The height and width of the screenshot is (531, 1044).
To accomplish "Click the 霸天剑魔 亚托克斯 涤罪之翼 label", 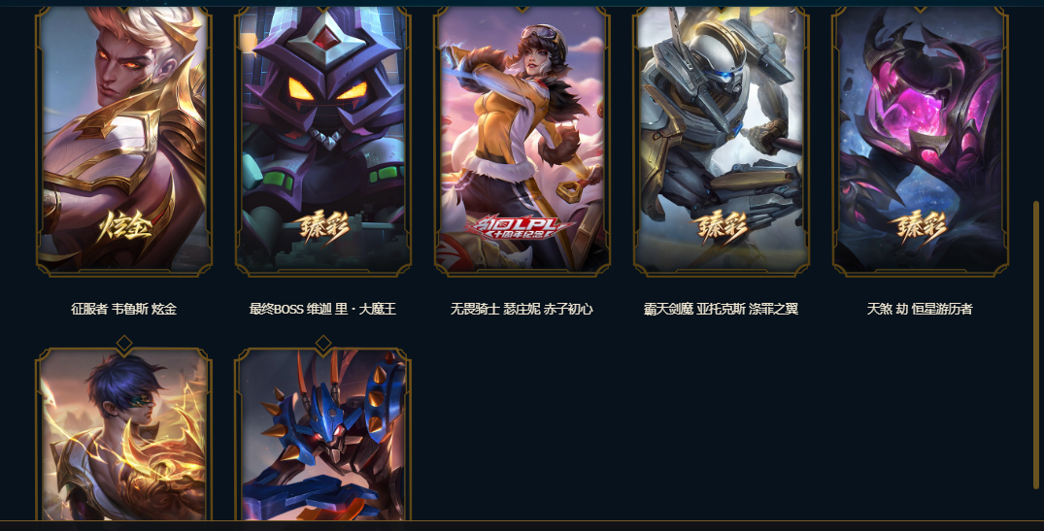I will 721,309.
